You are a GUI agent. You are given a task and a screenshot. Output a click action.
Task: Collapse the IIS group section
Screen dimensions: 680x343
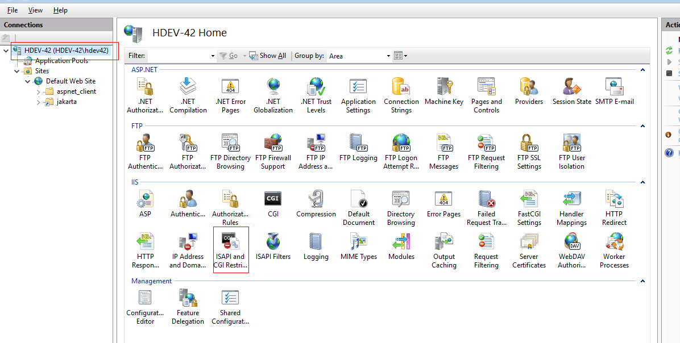pos(642,182)
